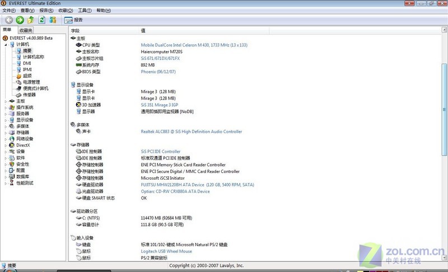Click the vertical scrollbar thumb
The height and width of the screenshot is (272, 448).
444,110
